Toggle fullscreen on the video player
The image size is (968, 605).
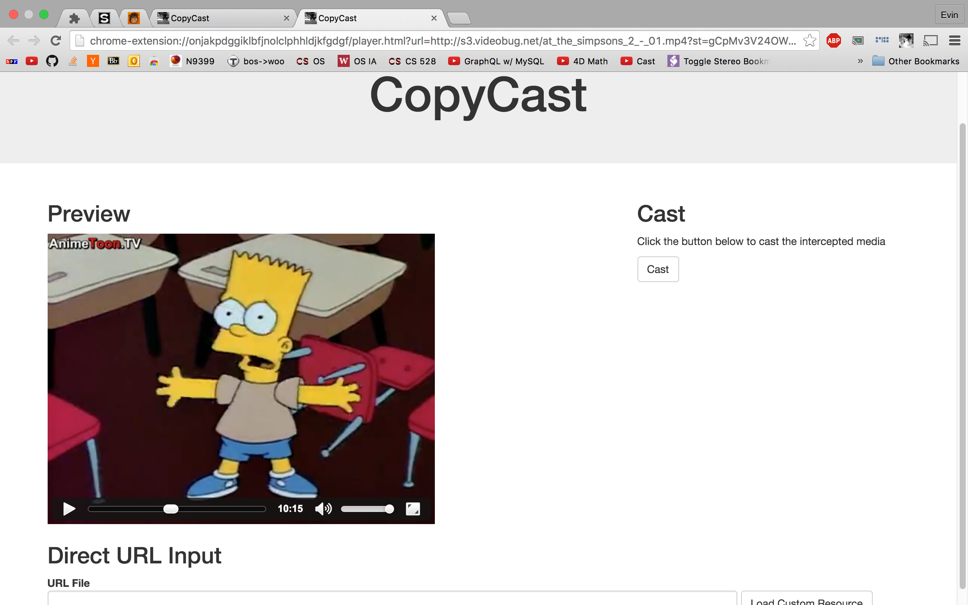(x=413, y=509)
